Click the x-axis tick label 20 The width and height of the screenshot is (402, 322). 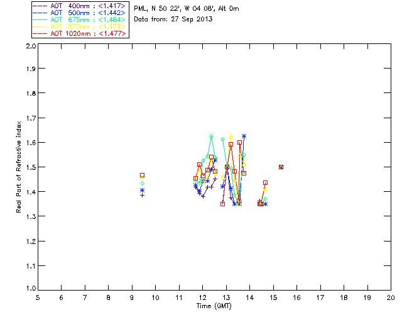tap(391, 297)
